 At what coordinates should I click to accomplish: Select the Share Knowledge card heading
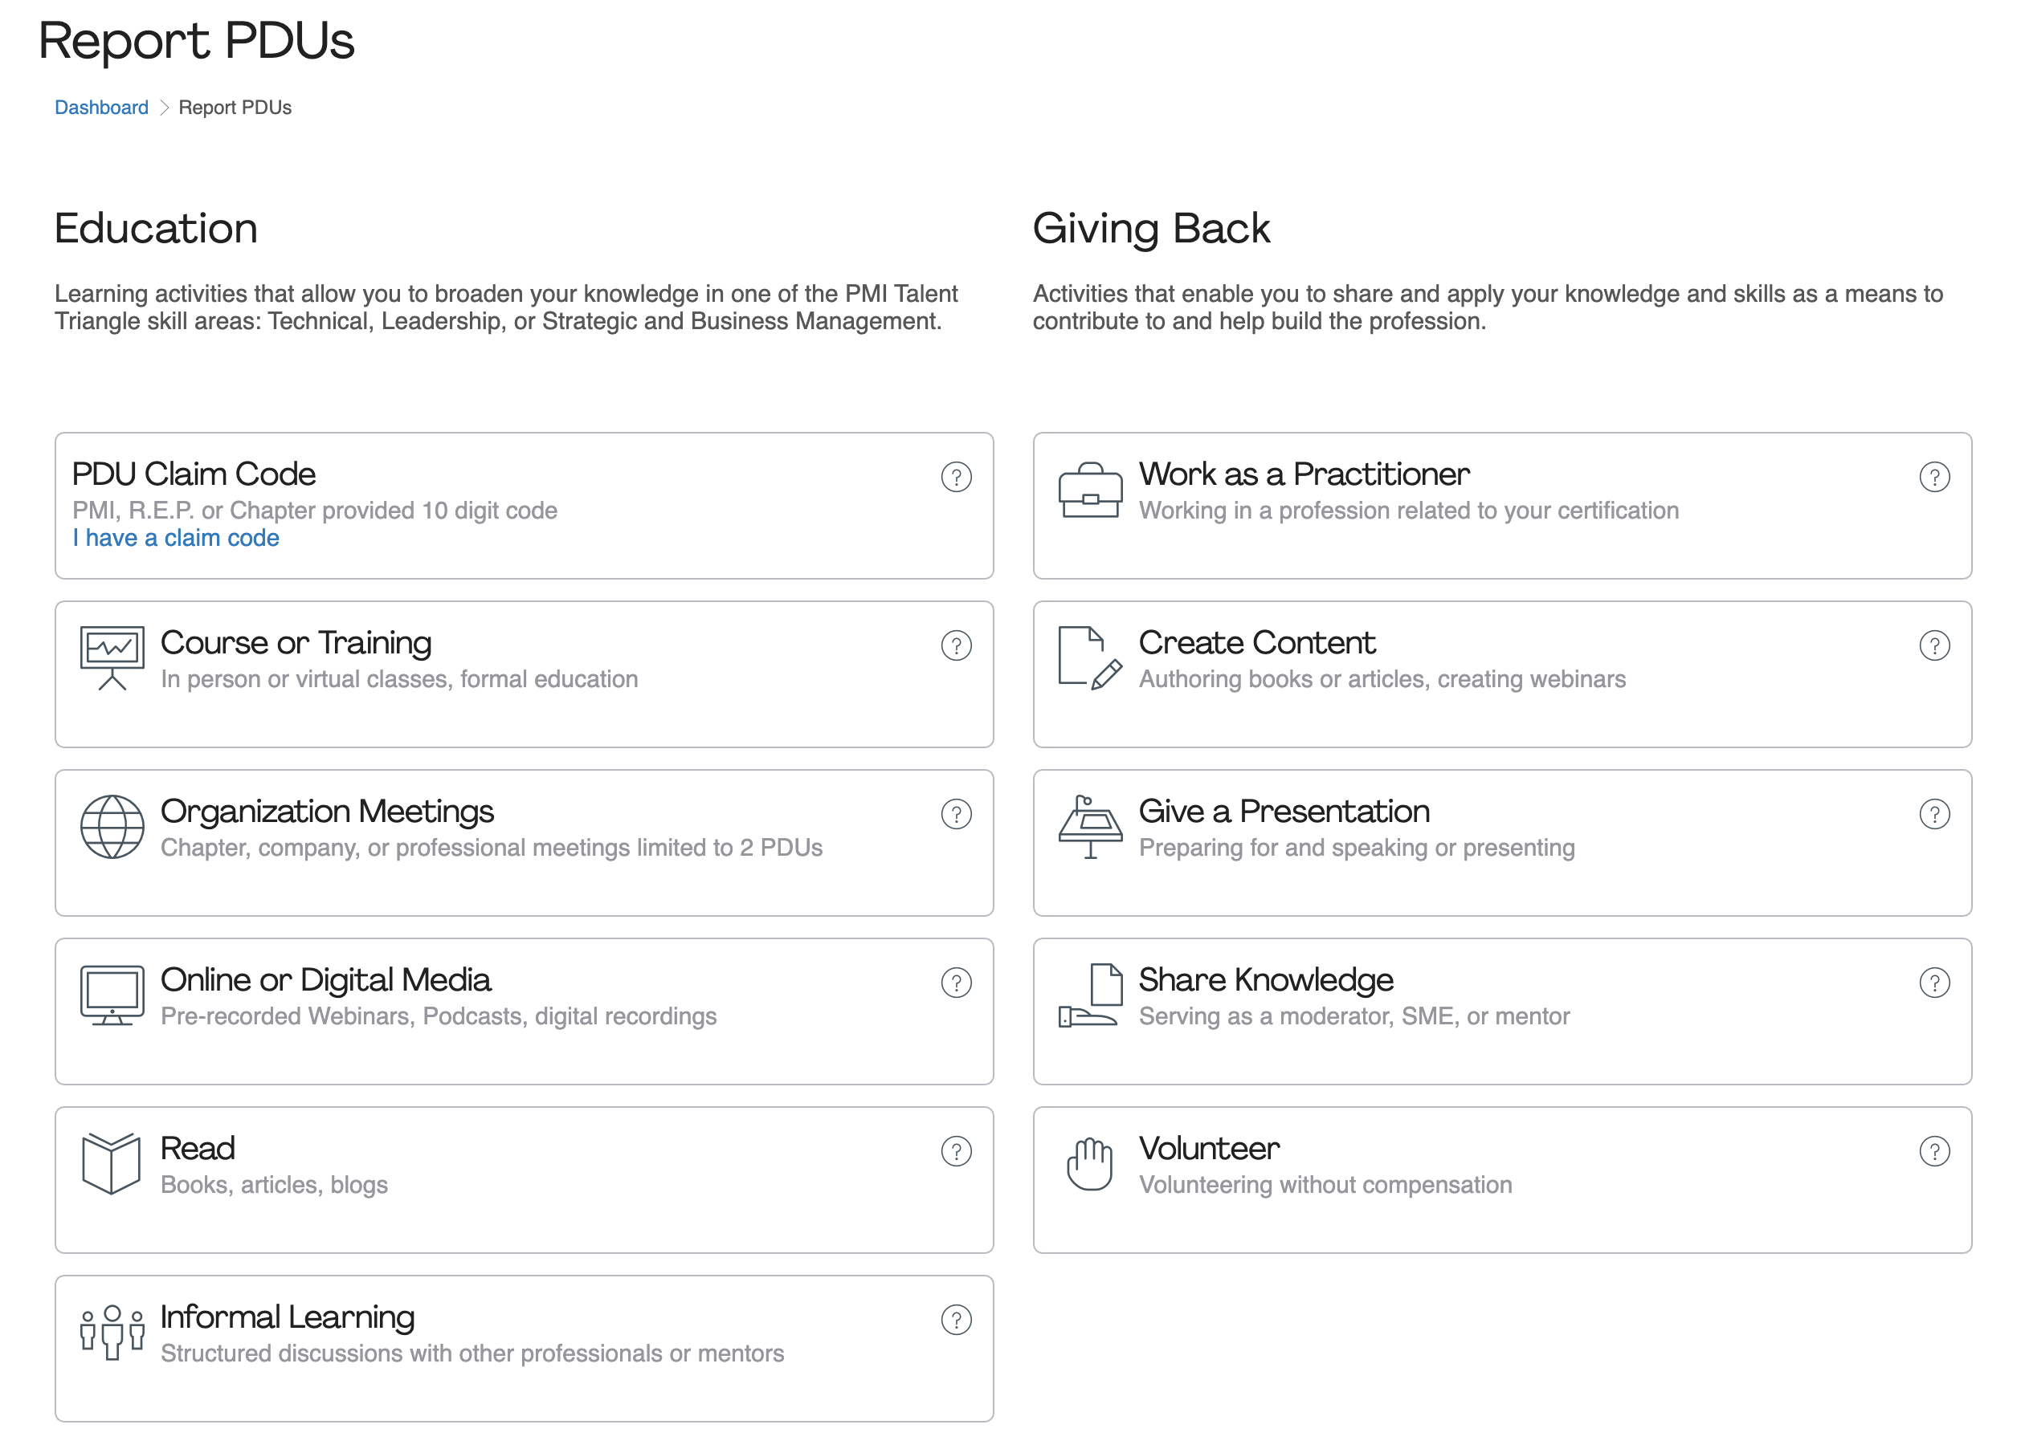pos(1265,979)
